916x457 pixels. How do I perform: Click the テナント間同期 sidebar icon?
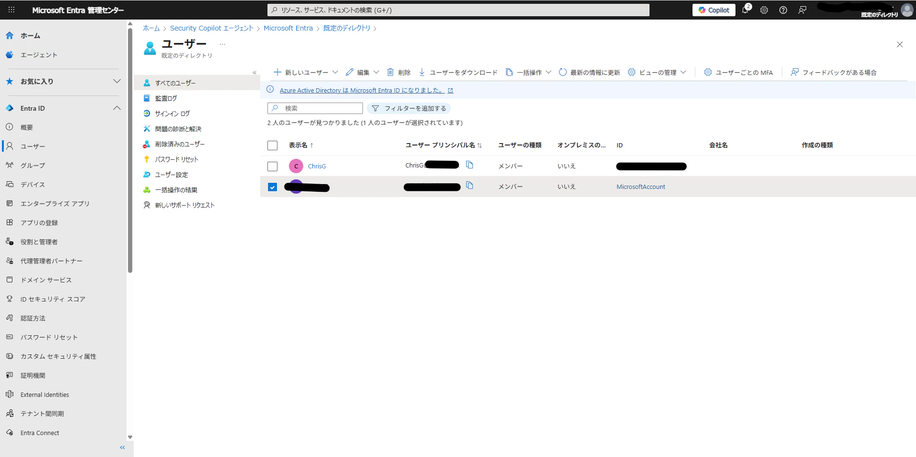point(10,413)
